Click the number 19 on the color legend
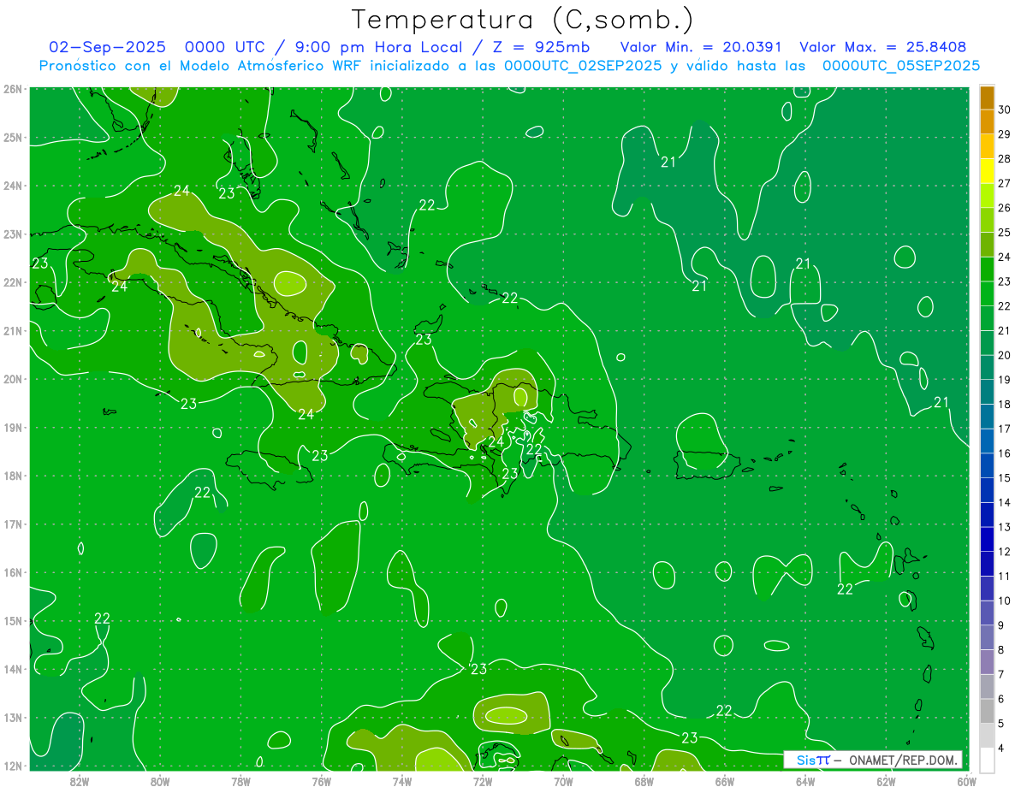The image size is (1027, 793). coord(1005,380)
